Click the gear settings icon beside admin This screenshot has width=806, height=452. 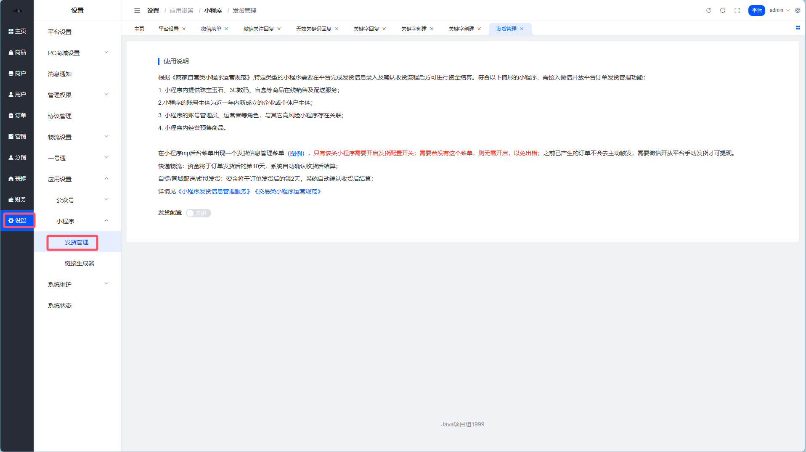(798, 11)
